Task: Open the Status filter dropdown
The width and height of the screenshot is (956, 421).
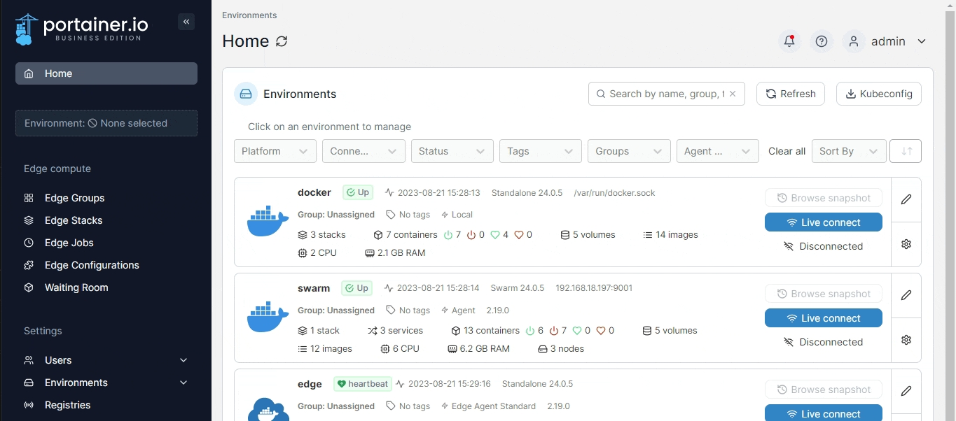Action: [451, 151]
